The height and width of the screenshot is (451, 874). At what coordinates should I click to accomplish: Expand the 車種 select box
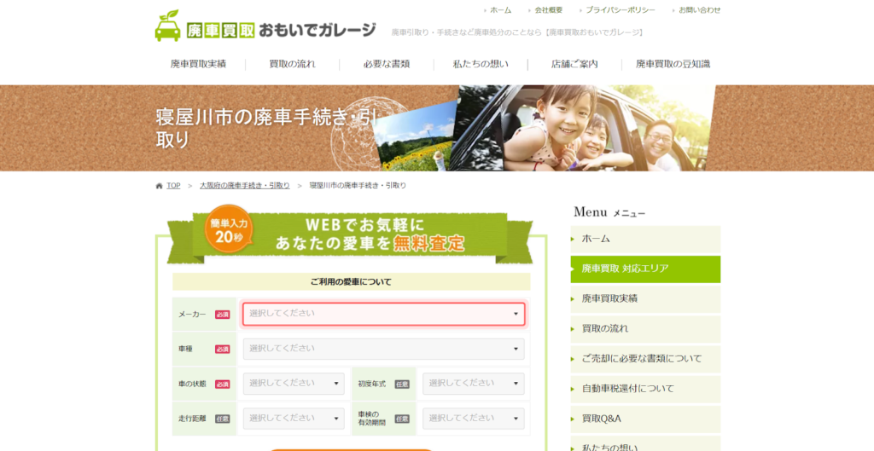click(x=383, y=349)
